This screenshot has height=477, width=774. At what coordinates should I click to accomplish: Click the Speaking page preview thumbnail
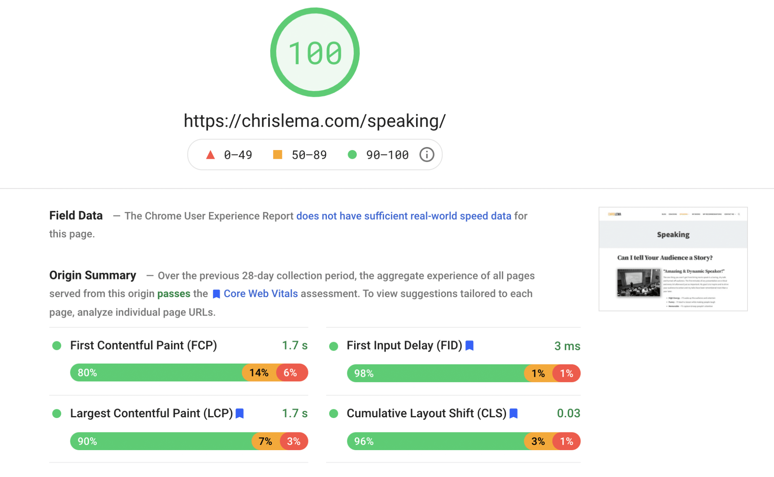[673, 260]
